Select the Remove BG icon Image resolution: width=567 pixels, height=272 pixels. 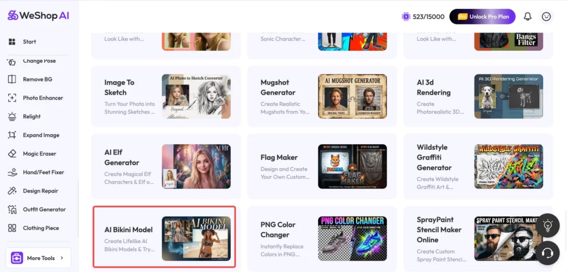click(x=12, y=79)
